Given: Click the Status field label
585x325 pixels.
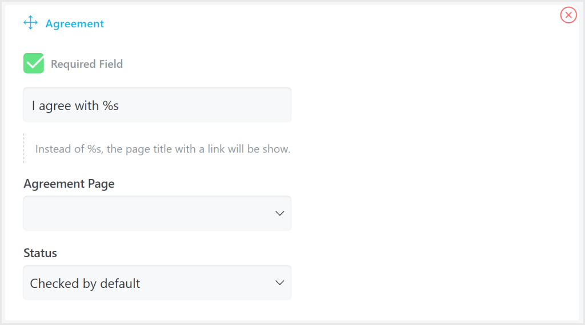Looking at the screenshot, I should click(40, 253).
